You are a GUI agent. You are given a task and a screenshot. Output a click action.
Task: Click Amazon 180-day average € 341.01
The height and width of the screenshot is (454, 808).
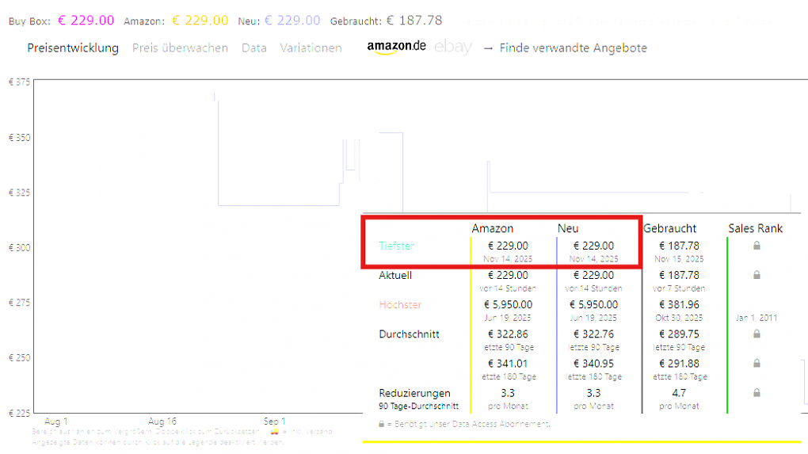508,364
